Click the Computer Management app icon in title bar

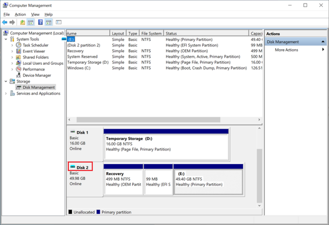click(x=5, y=5)
